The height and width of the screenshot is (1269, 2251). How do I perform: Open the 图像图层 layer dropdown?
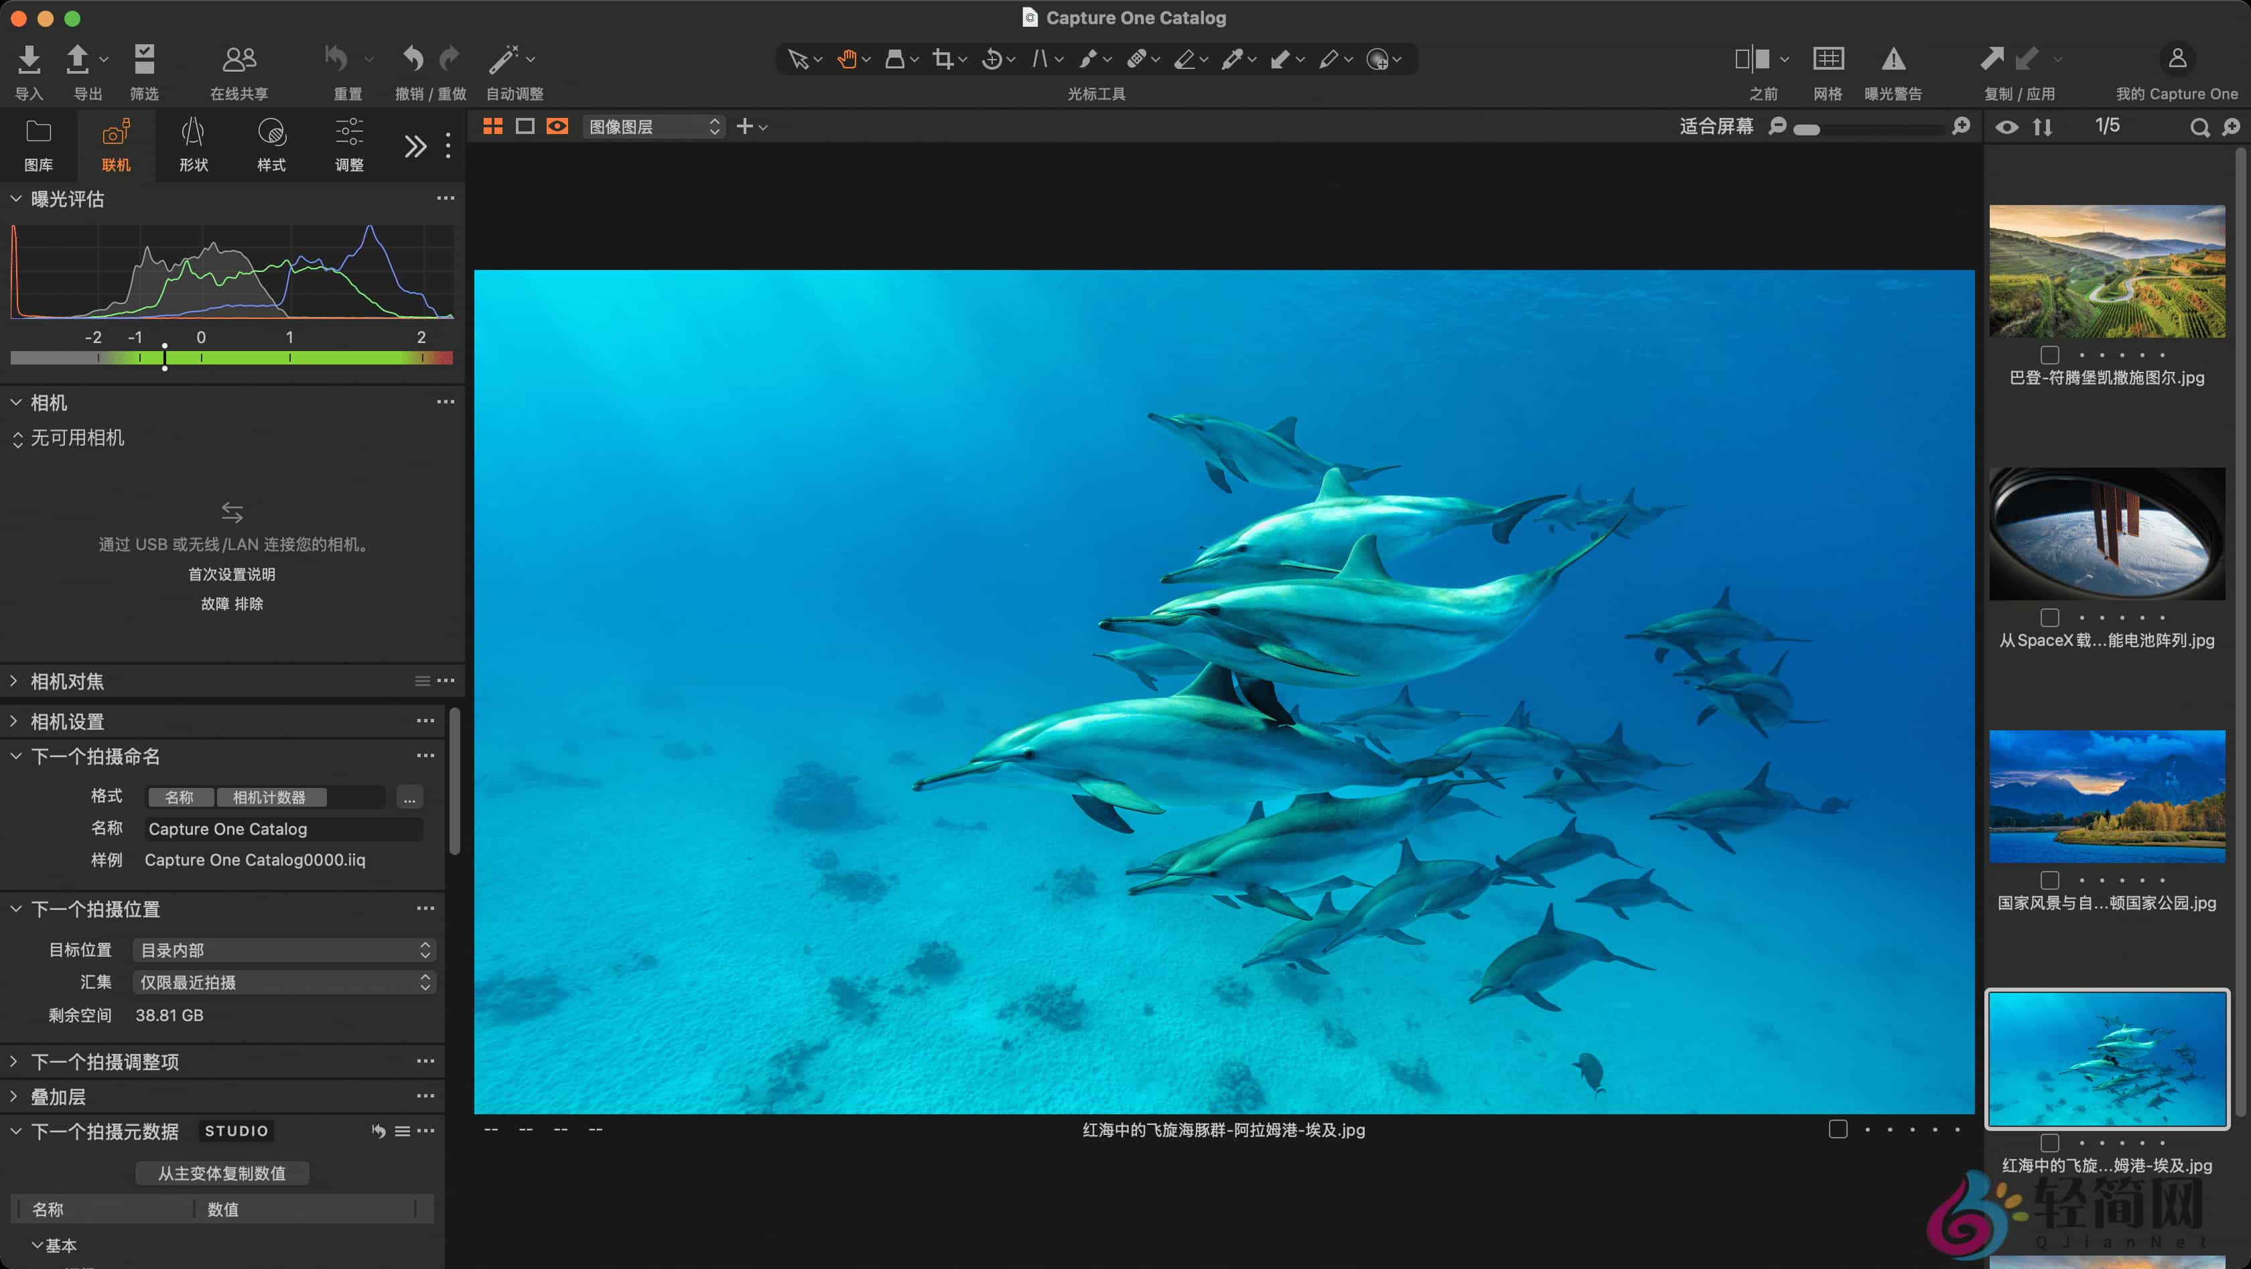653,126
